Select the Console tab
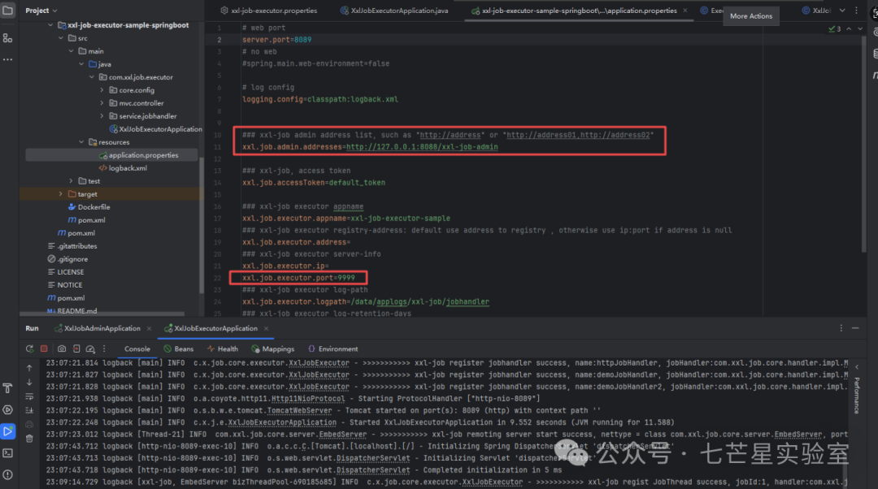This screenshot has height=489, width=878. 137,348
